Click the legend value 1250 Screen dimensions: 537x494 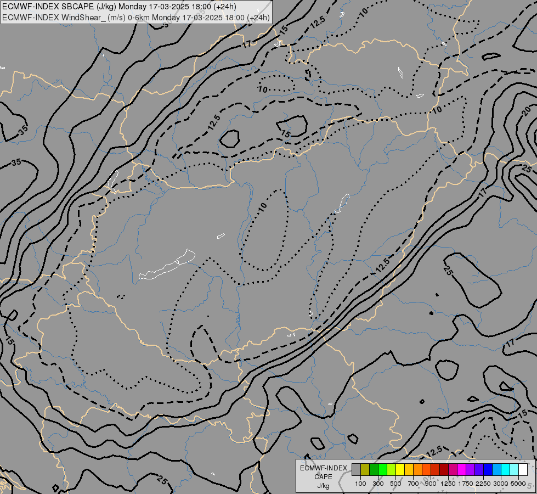(448, 484)
